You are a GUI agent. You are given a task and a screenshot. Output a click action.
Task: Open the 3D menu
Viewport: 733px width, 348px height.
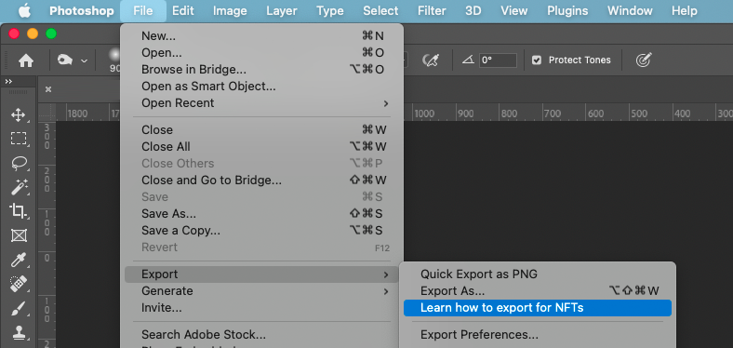(x=473, y=11)
